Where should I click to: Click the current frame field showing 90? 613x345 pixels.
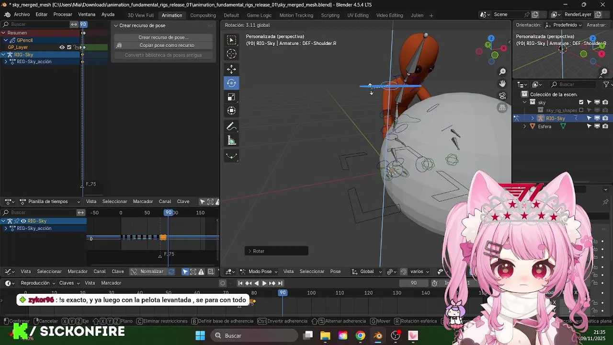point(414,283)
